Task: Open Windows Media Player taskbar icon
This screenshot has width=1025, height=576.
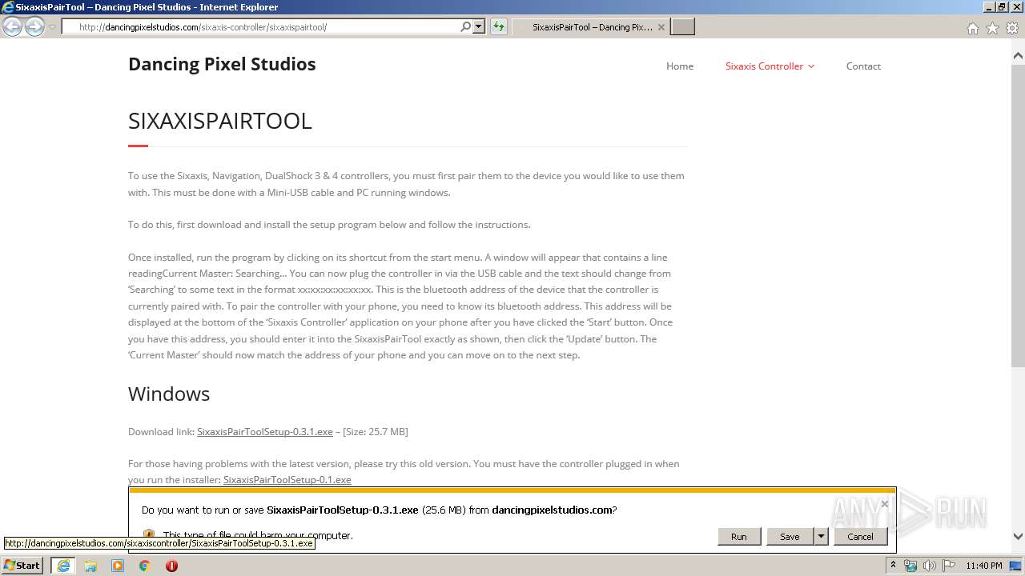Action: tap(118, 566)
